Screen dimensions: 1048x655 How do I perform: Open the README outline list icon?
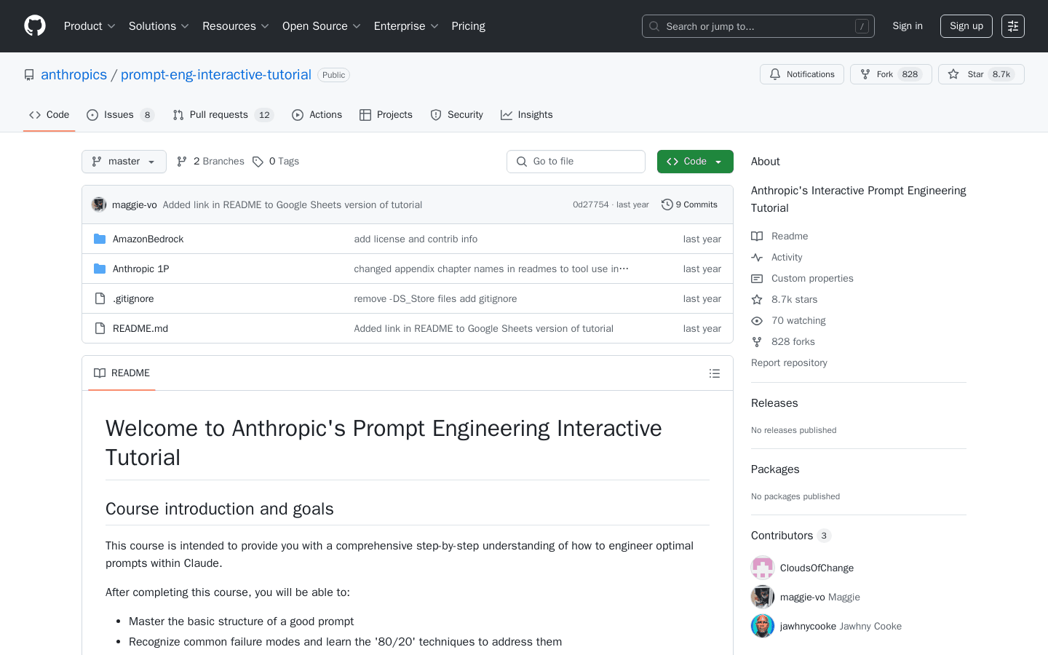coord(715,373)
